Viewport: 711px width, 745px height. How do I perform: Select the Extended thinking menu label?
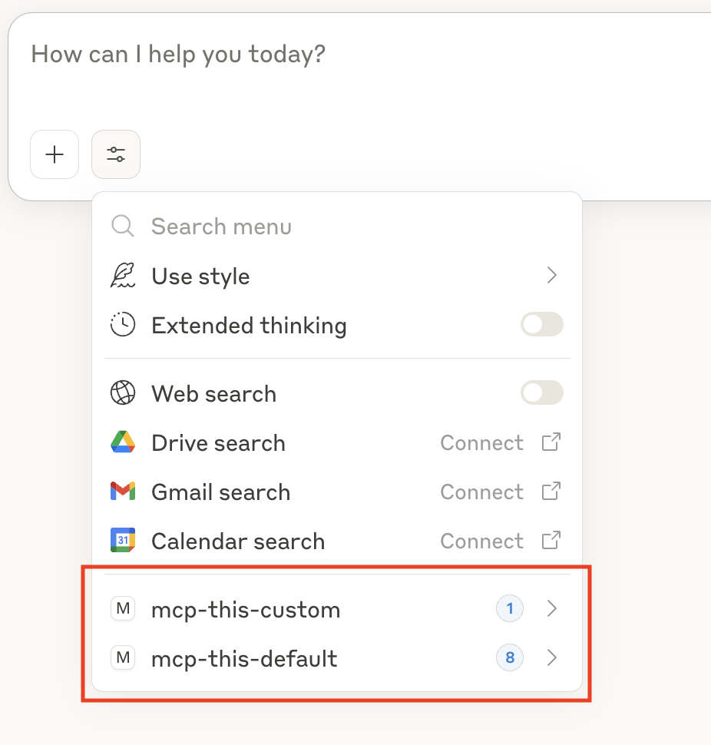[x=249, y=326]
